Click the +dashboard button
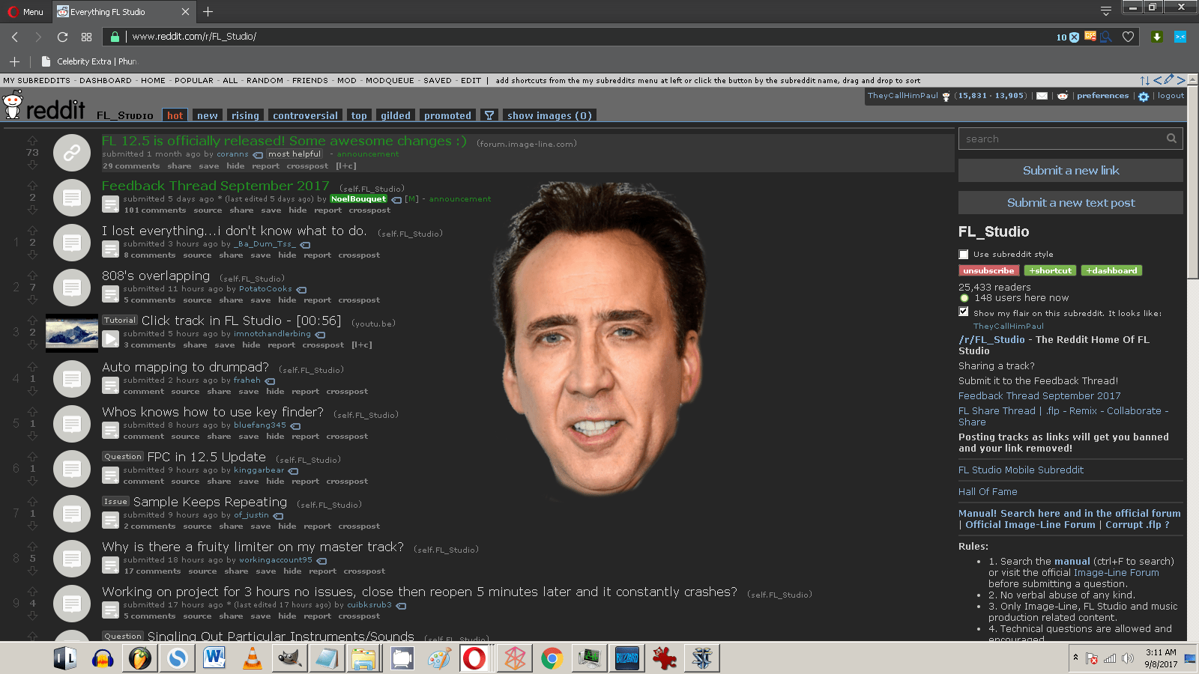1199x674 pixels. tap(1112, 270)
